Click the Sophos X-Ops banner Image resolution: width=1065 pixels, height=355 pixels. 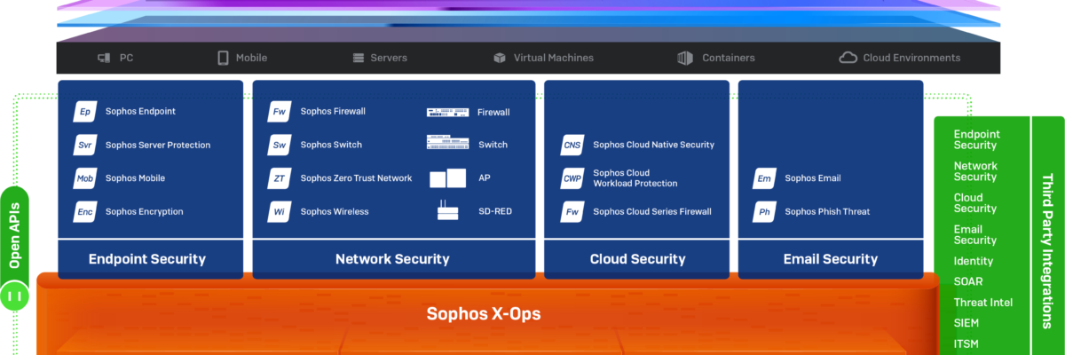pos(484,313)
